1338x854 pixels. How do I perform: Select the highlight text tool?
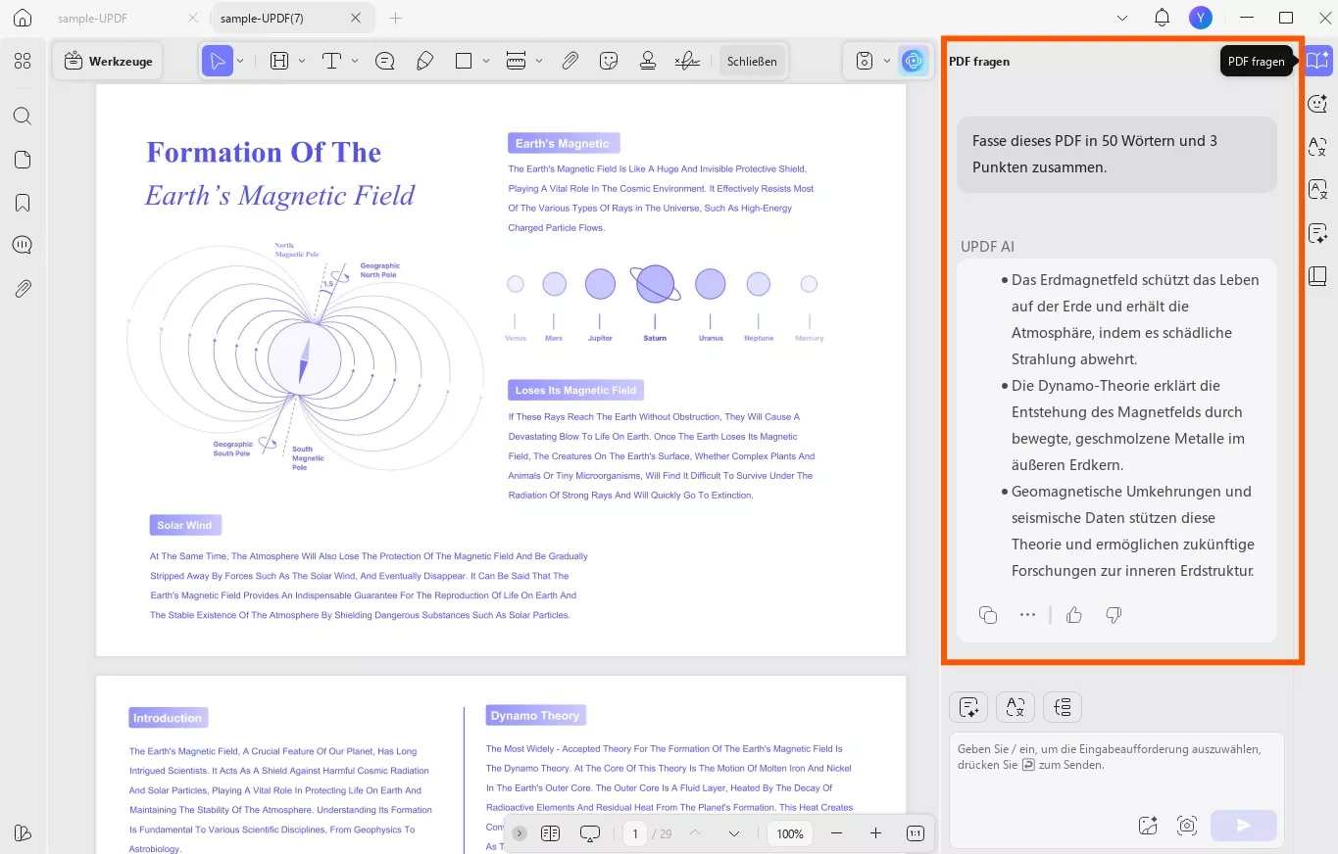click(279, 61)
